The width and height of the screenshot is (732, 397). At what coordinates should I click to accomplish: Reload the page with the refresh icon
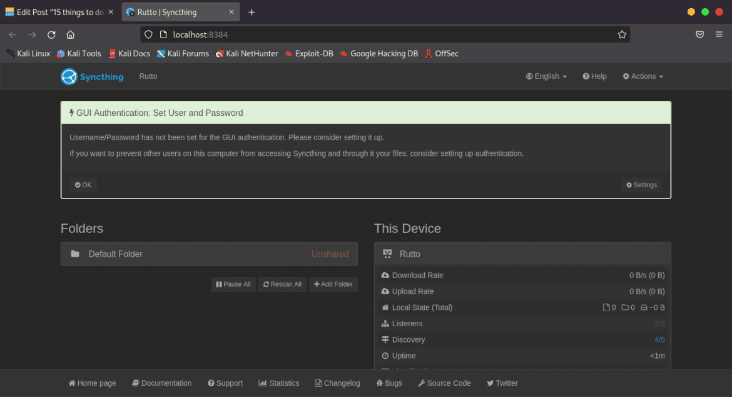51,34
